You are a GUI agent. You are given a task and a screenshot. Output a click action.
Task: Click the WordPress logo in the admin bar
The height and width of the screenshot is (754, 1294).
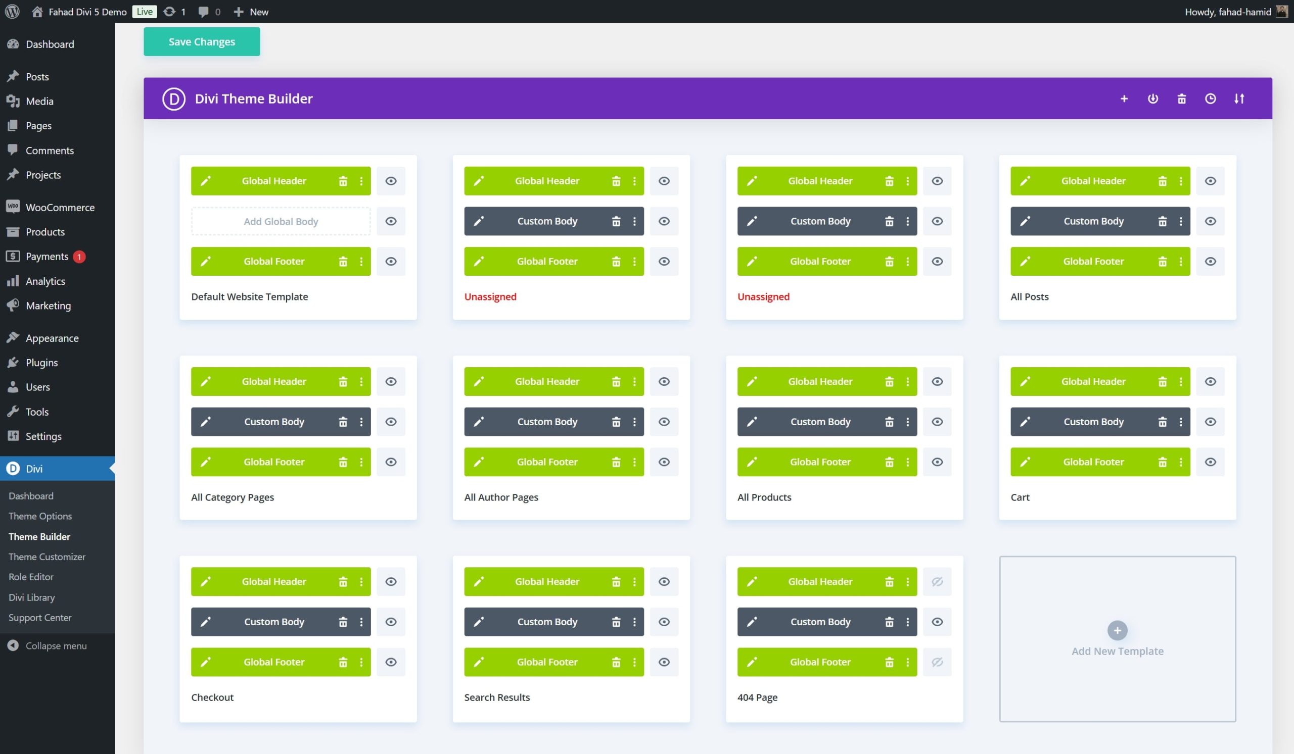click(12, 11)
